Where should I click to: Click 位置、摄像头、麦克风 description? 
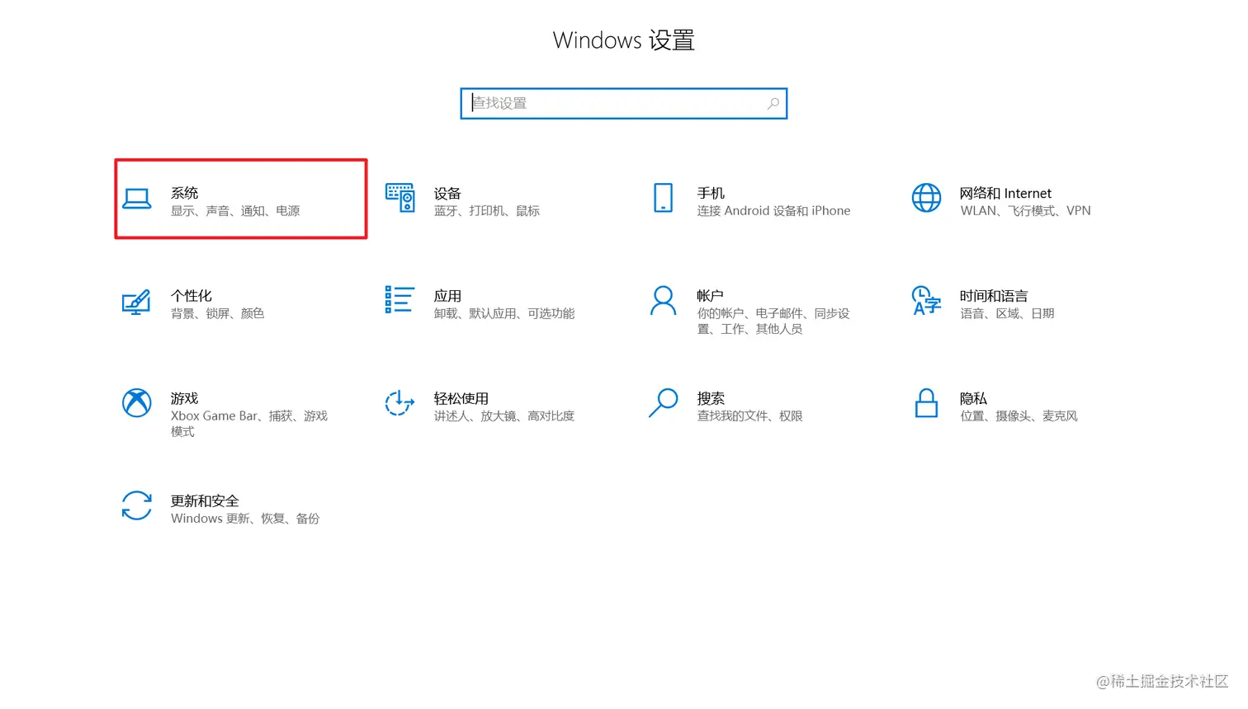coord(1019,416)
